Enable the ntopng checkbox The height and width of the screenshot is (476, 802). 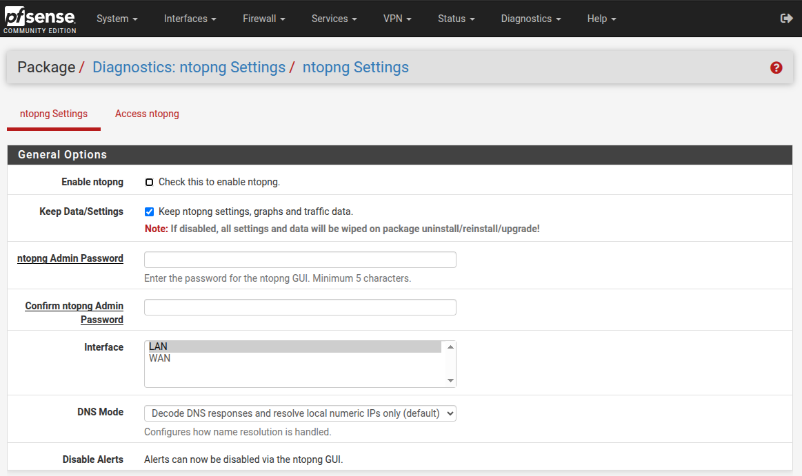pos(150,183)
